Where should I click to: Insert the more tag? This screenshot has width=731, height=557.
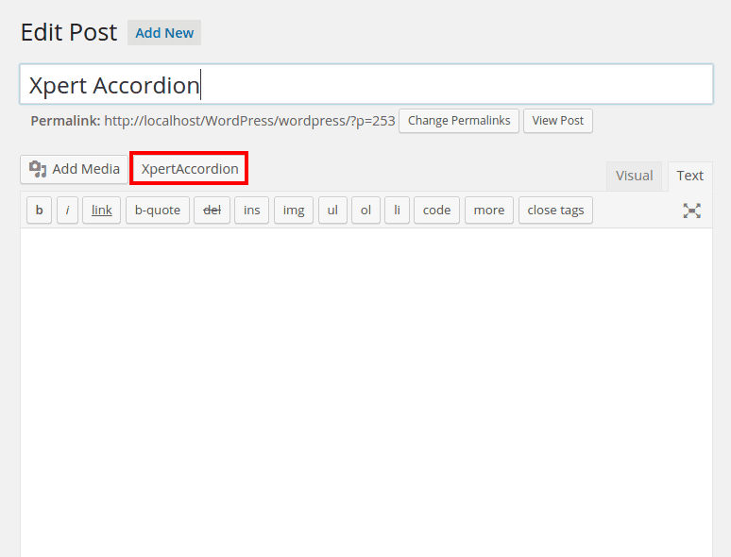[488, 210]
